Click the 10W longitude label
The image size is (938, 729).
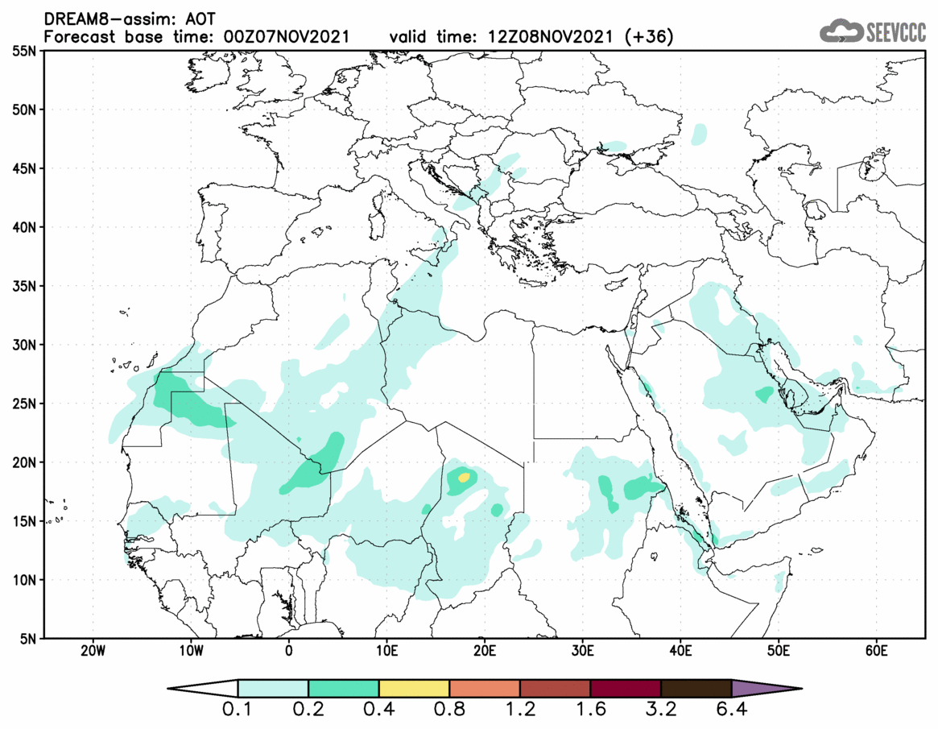191,651
